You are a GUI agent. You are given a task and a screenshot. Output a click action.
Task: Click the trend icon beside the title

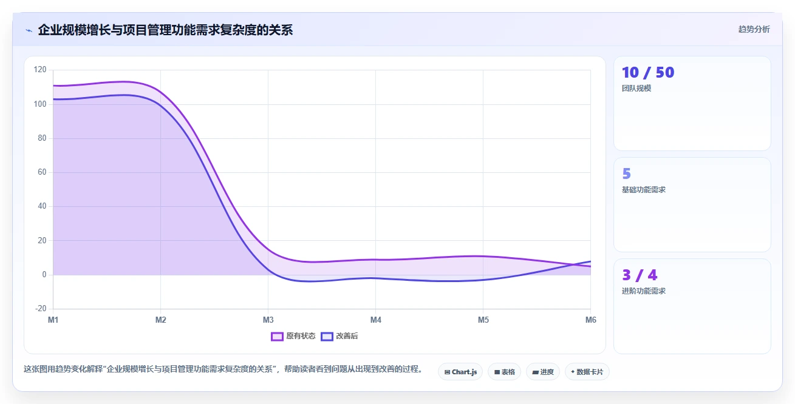(x=29, y=30)
